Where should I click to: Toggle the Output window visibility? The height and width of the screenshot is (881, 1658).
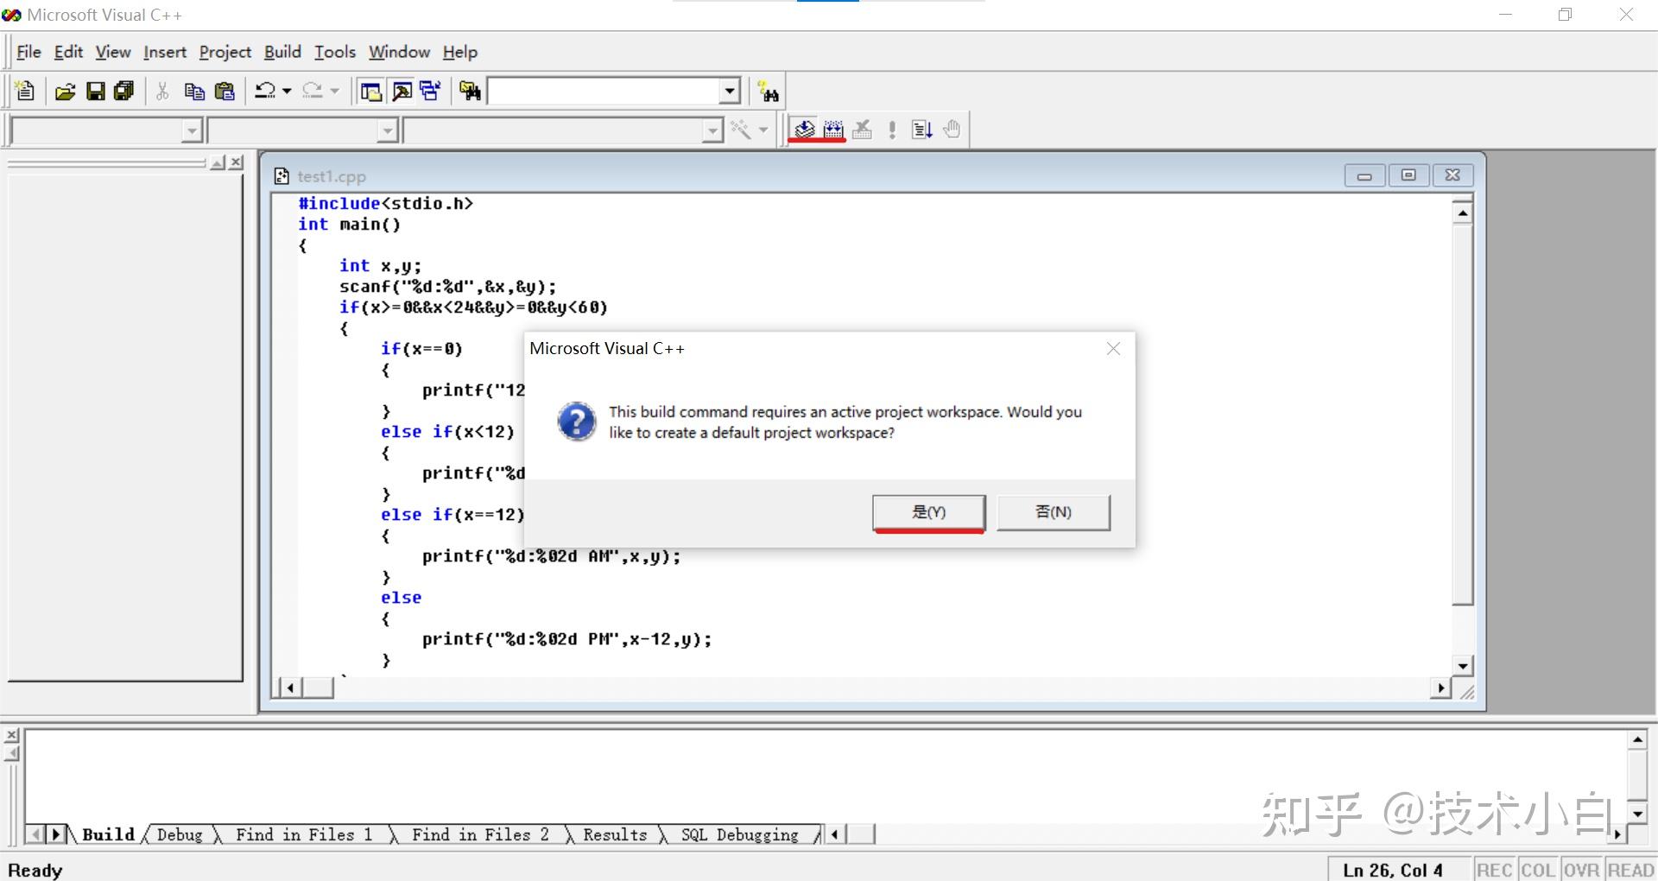pos(402,91)
